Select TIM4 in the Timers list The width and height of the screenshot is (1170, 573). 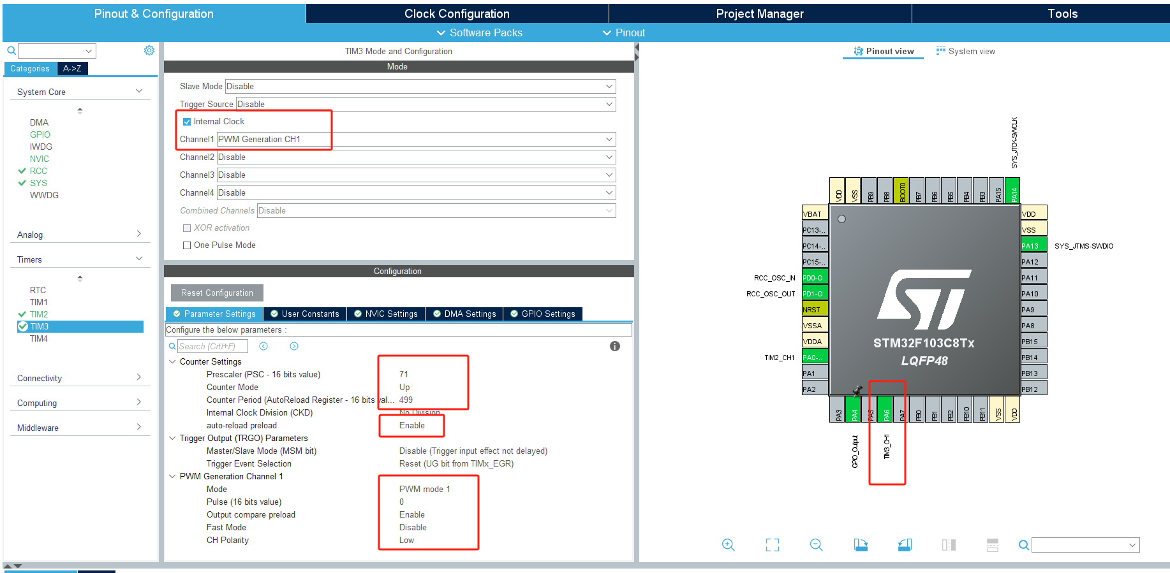coord(39,338)
